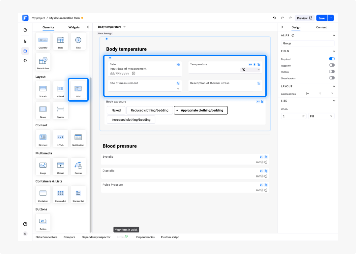Click the Width value input field
This screenshot has width=356, height=254.
coord(294,116)
